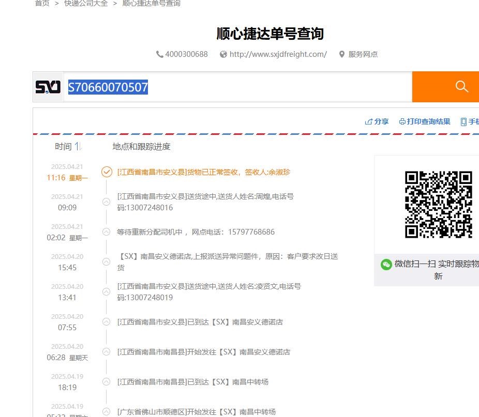Click status circle icon for 18:19 entry
Screen dimensions: 479x417
(x=107, y=381)
